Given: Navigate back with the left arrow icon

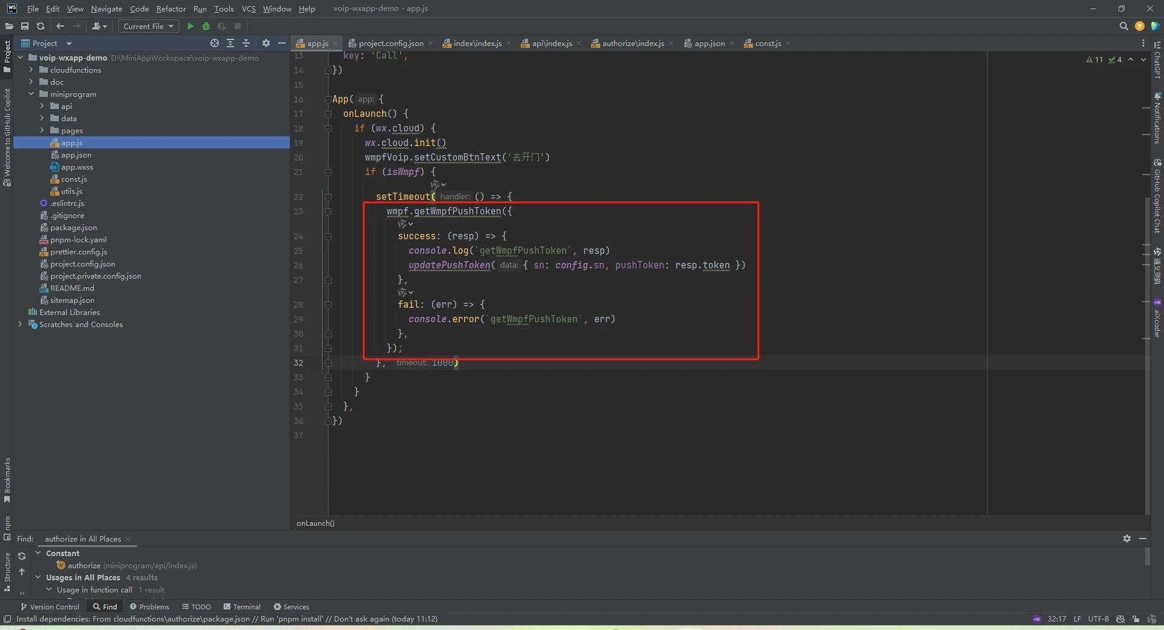Looking at the screenshot, I should coord(60,26).
